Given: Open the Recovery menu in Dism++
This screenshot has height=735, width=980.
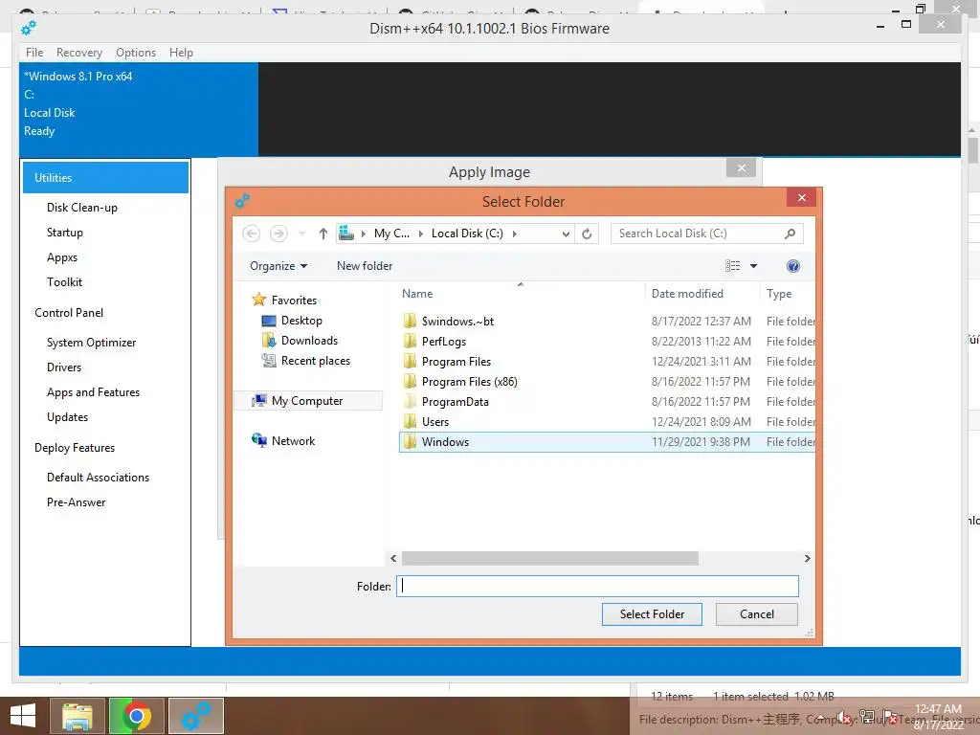Looking at the screenshot, I should pos(79,53).
